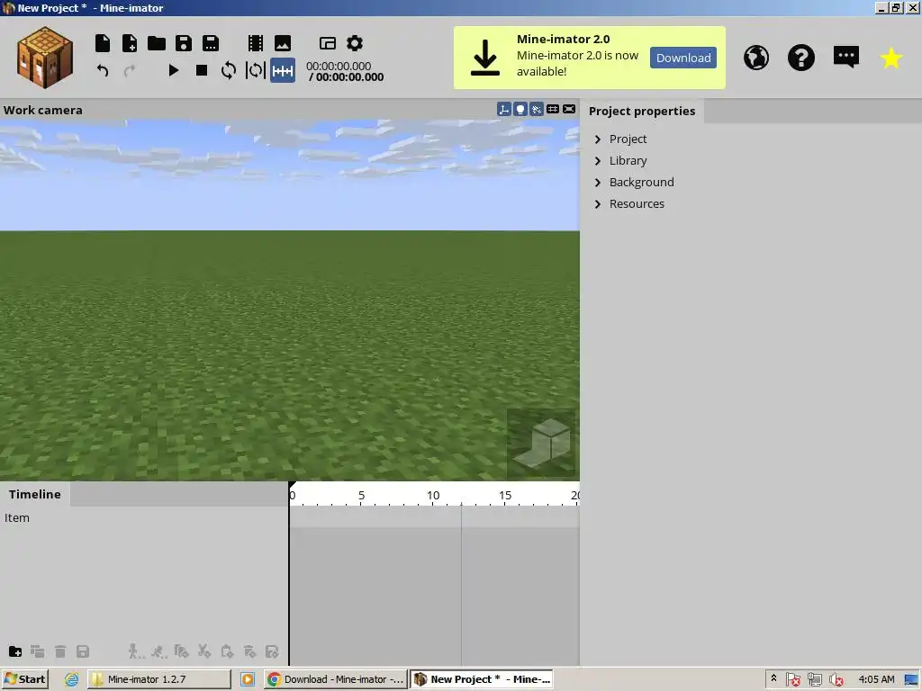
Task: Click the Item column header in timeline
Action: coord(16,517)
